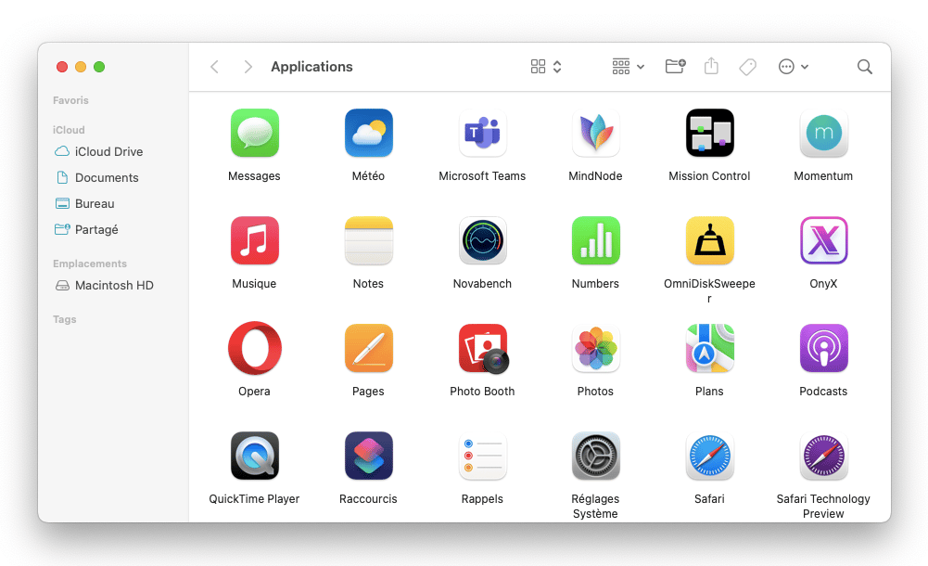Image resolution: width=928 pixels, height=566 pixels.
Task: Click the Raccourcis app icon
Action: click(x=368, y=457)
